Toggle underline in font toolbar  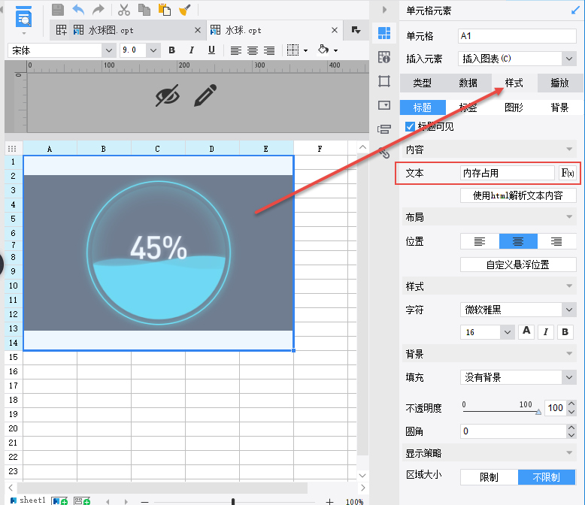point(211,50)
